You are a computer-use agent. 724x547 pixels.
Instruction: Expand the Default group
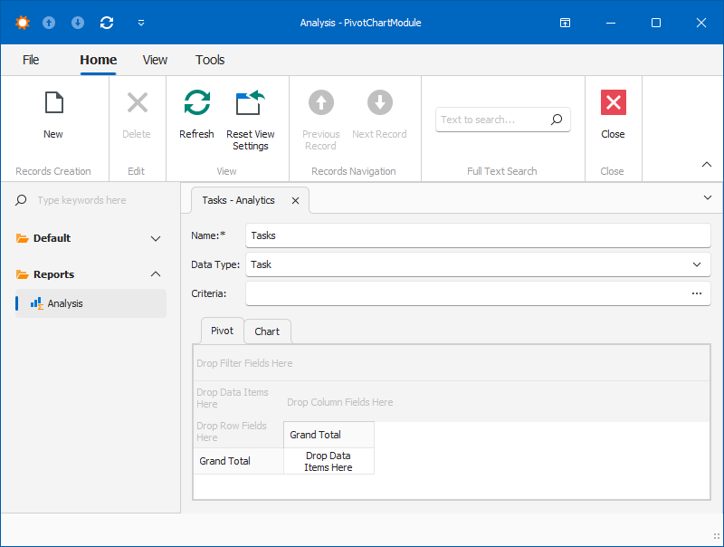pos(155,238)
